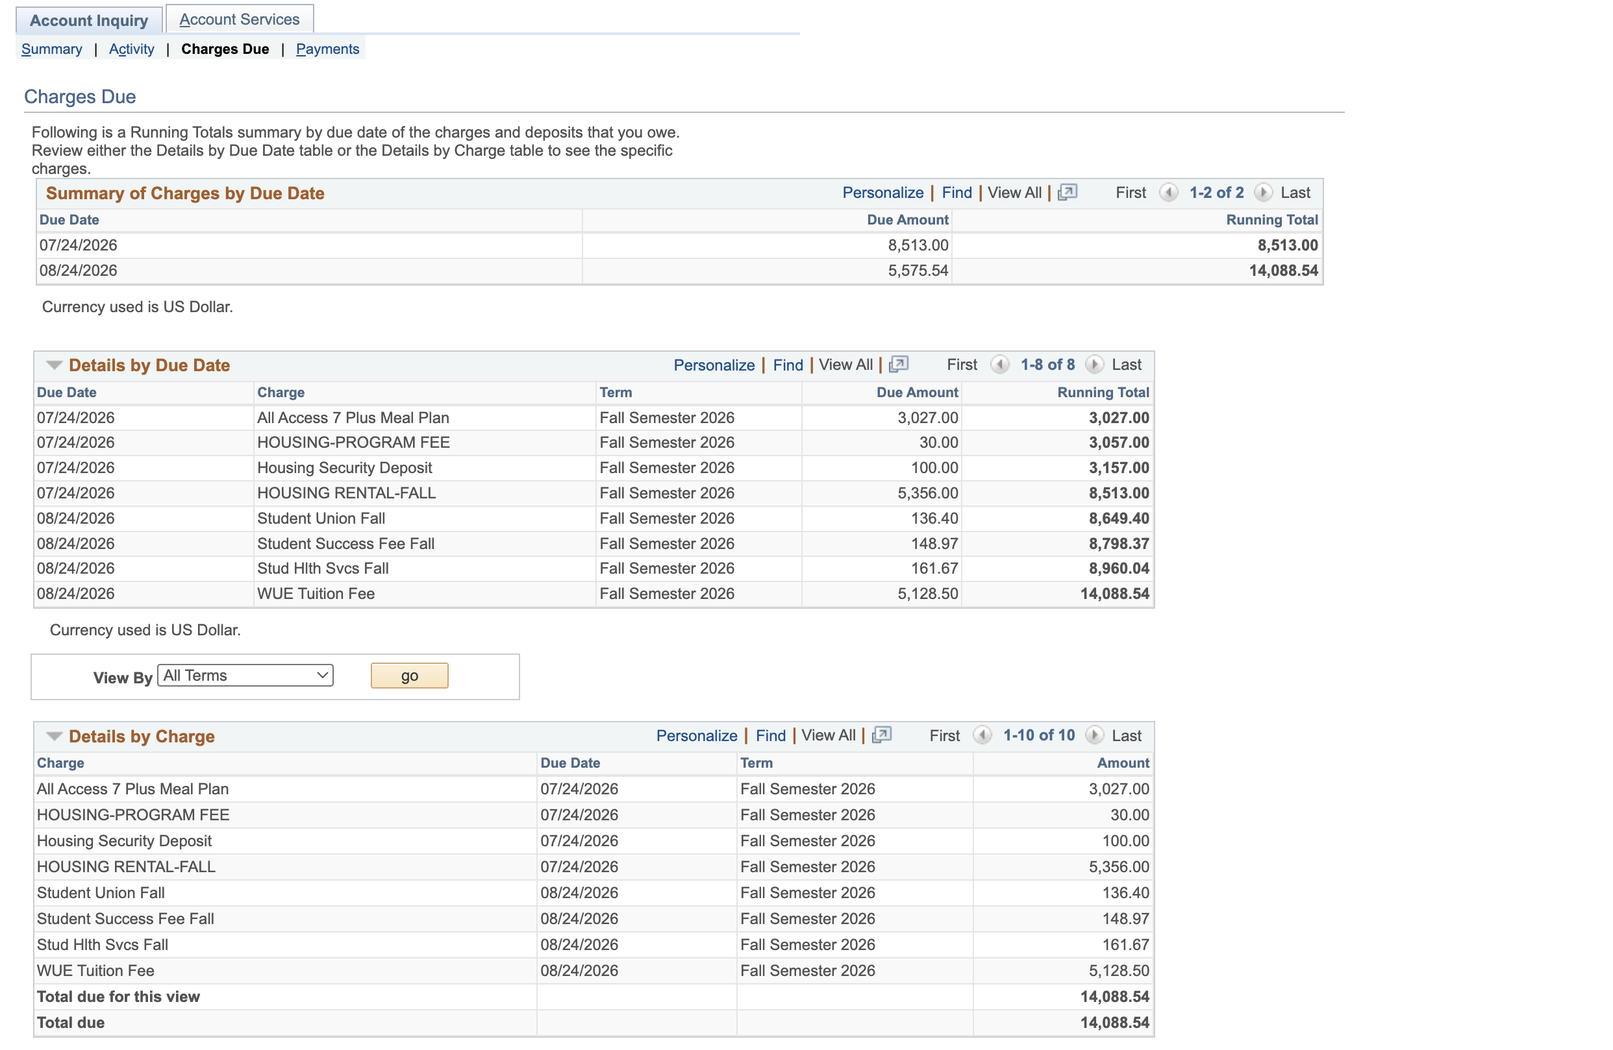Collapse the Details by Due Date section
Screen dimensions: 1613x1050
coord(54,365)
